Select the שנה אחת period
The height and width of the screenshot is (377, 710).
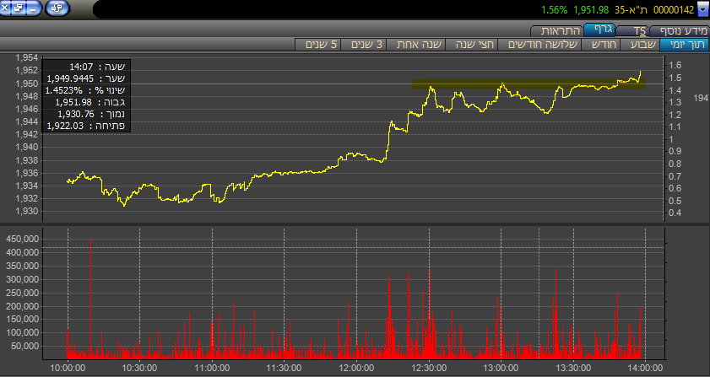(x=416, y=45)
